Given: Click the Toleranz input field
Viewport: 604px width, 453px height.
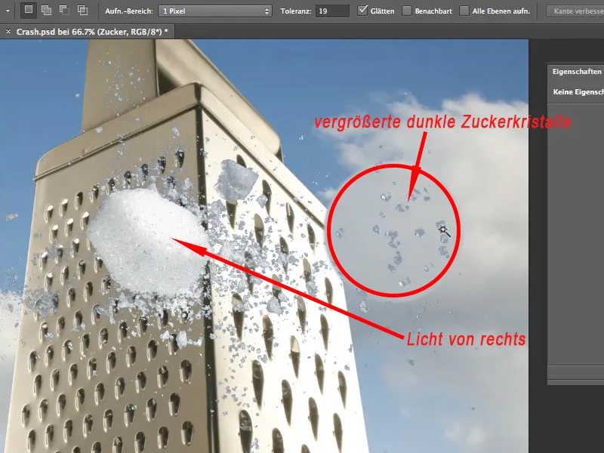Looking at the screenshot, I should 332,11.
